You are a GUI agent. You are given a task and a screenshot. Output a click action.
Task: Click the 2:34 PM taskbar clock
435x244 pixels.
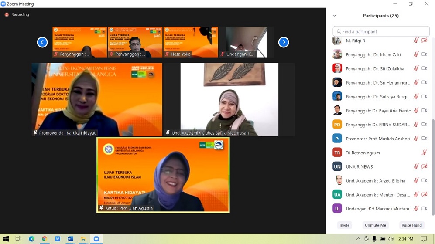[406, 239]
